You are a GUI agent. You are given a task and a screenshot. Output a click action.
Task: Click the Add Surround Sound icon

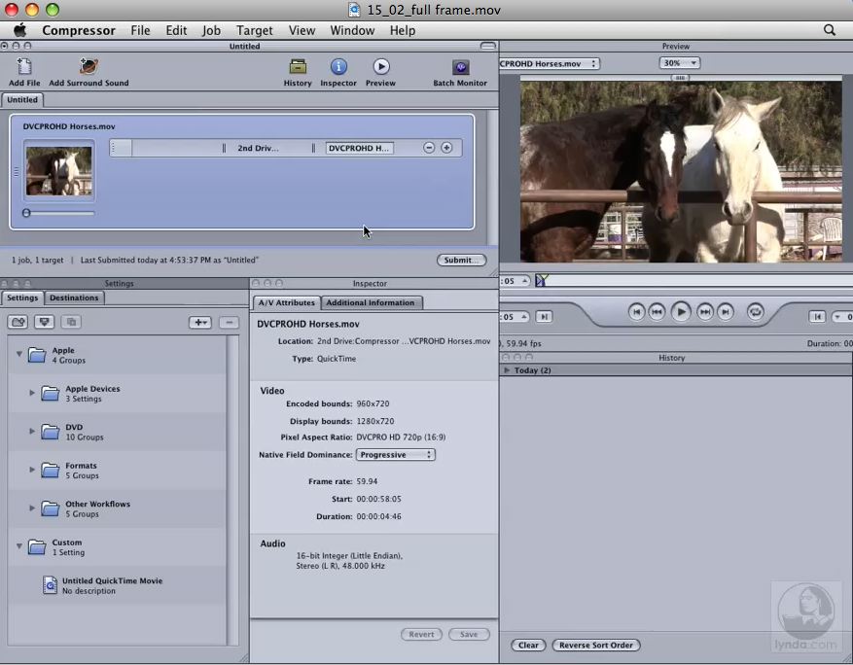(89, 67)
